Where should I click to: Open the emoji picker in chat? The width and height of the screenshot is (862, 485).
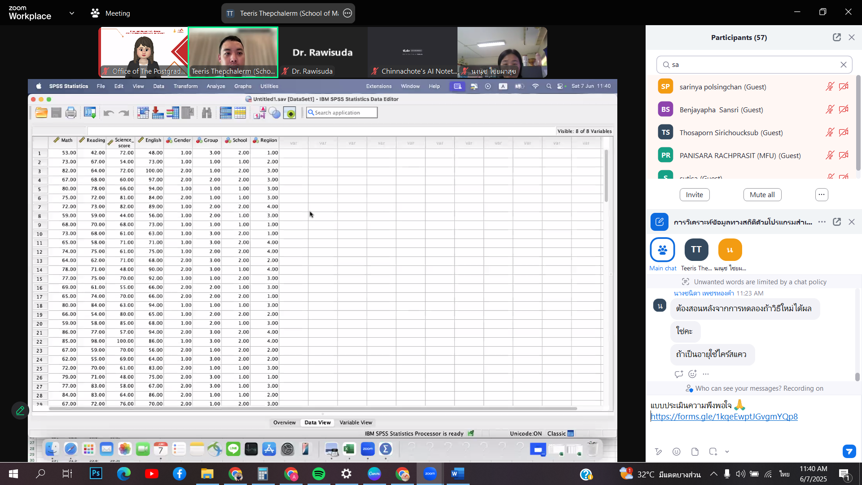tap(677, 452)
